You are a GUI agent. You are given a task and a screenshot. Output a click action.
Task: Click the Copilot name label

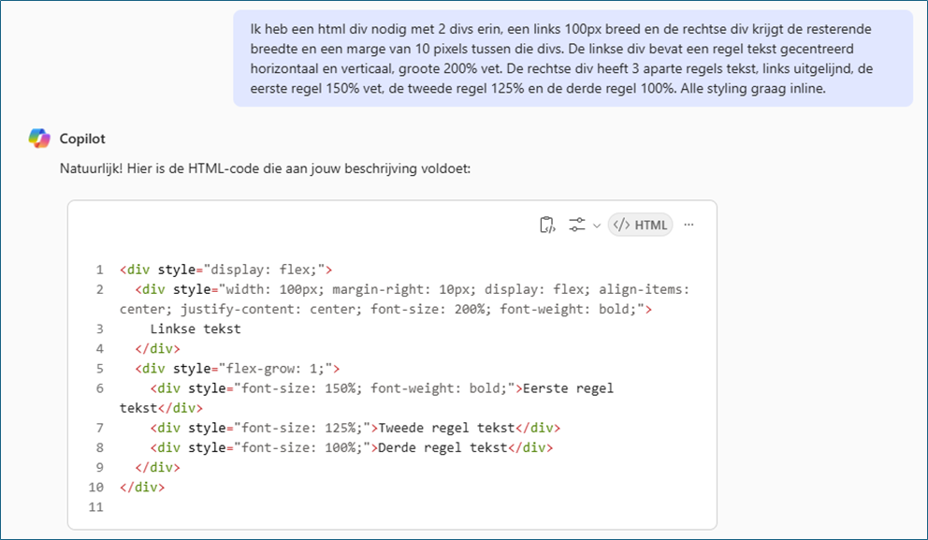(82, 139)
